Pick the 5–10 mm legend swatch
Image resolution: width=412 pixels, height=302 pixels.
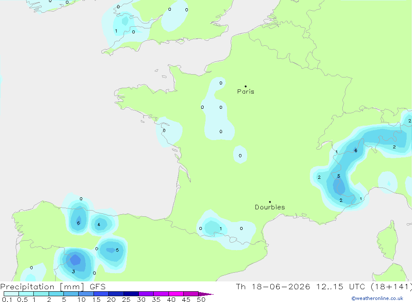point(71,294)
